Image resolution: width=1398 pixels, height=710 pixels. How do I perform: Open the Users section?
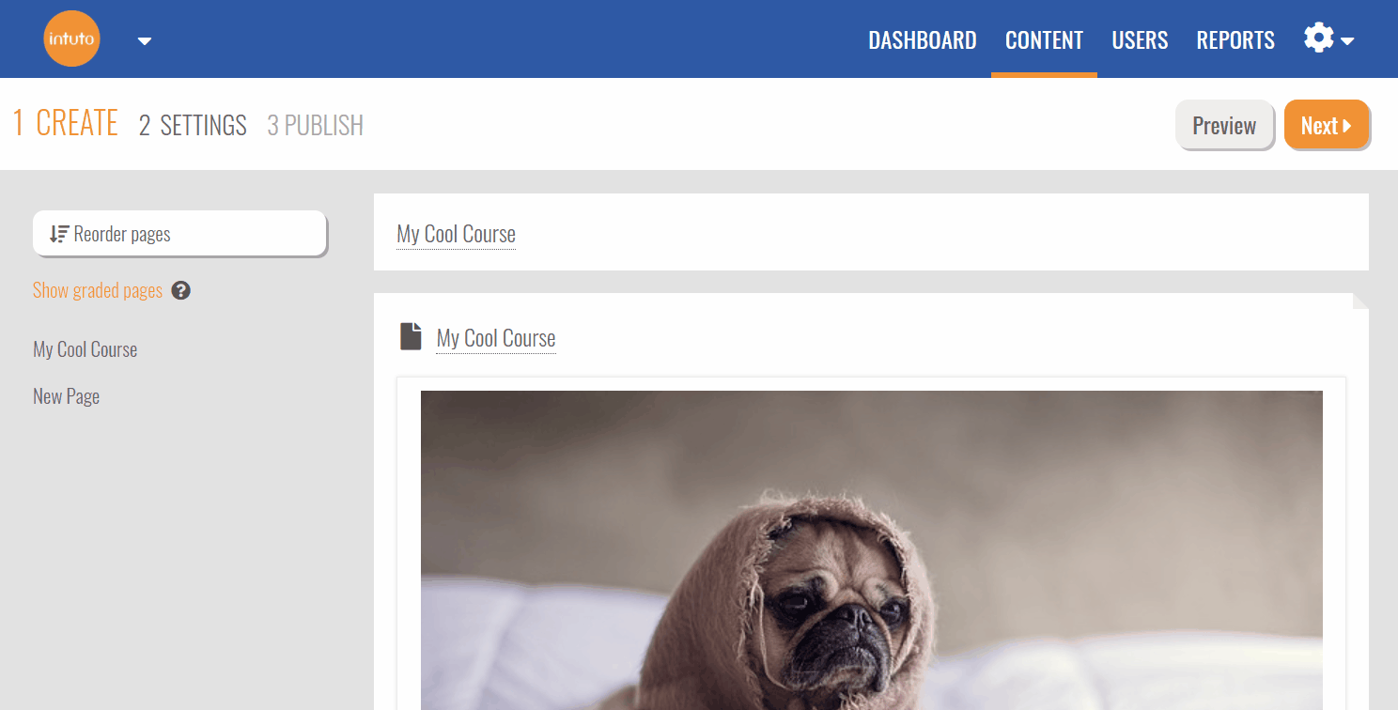pyautogui.click(x=1140, y=40)
